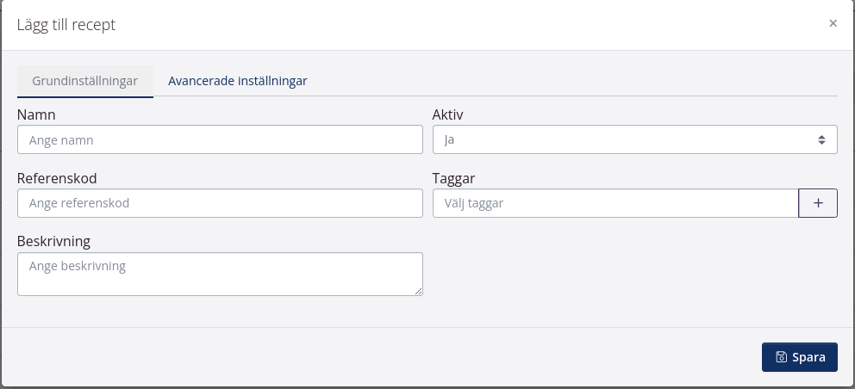Focus the Ange beskrivning text area
855x389 pixels.
[x=220, y=274]
